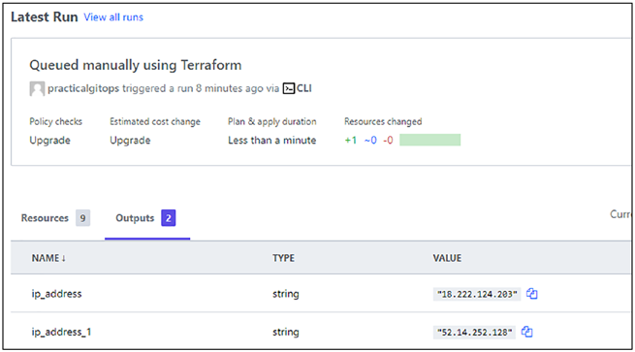Click the CLI terminal icon
The image size is (635, 352).
tap(289, 88)
